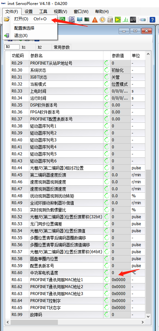
Task: Select the 故障码 parameter row
Action: click(x=78, y=315)
